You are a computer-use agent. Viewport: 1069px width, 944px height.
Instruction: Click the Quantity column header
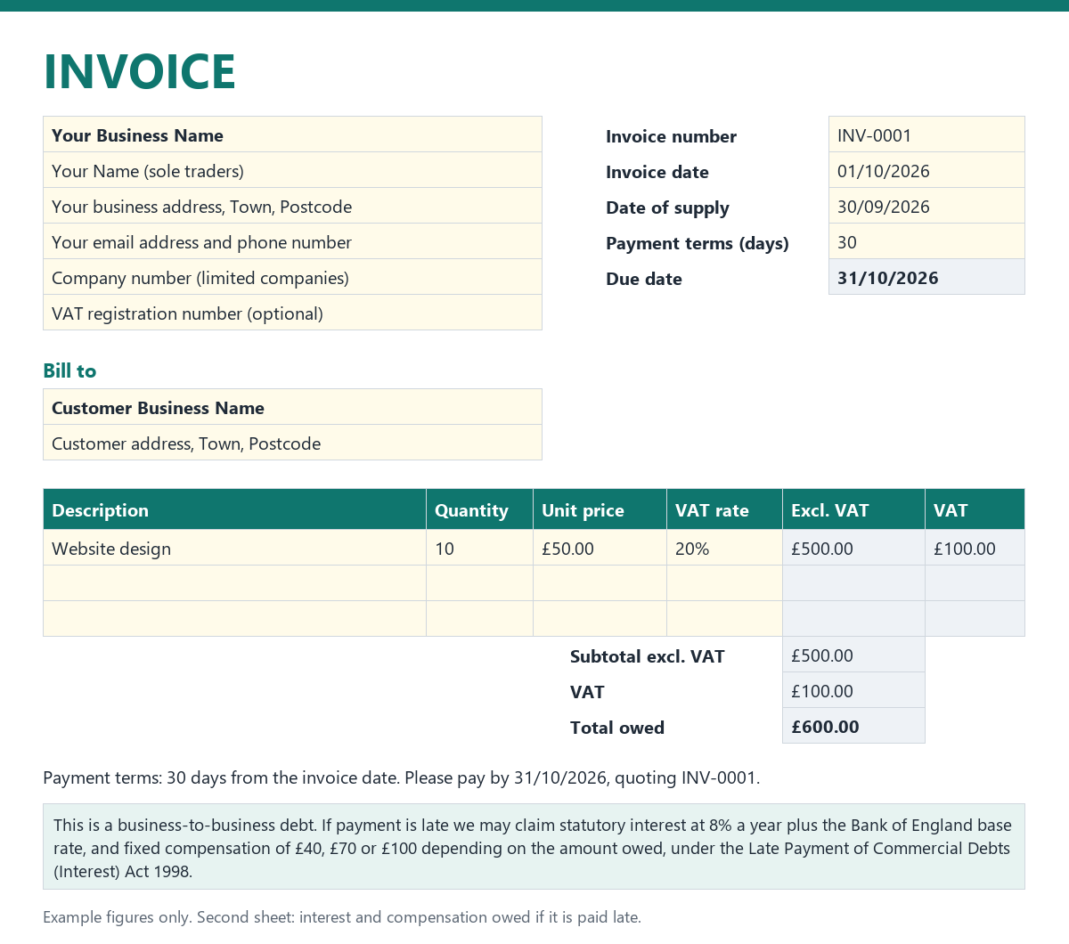pos(479,509)
